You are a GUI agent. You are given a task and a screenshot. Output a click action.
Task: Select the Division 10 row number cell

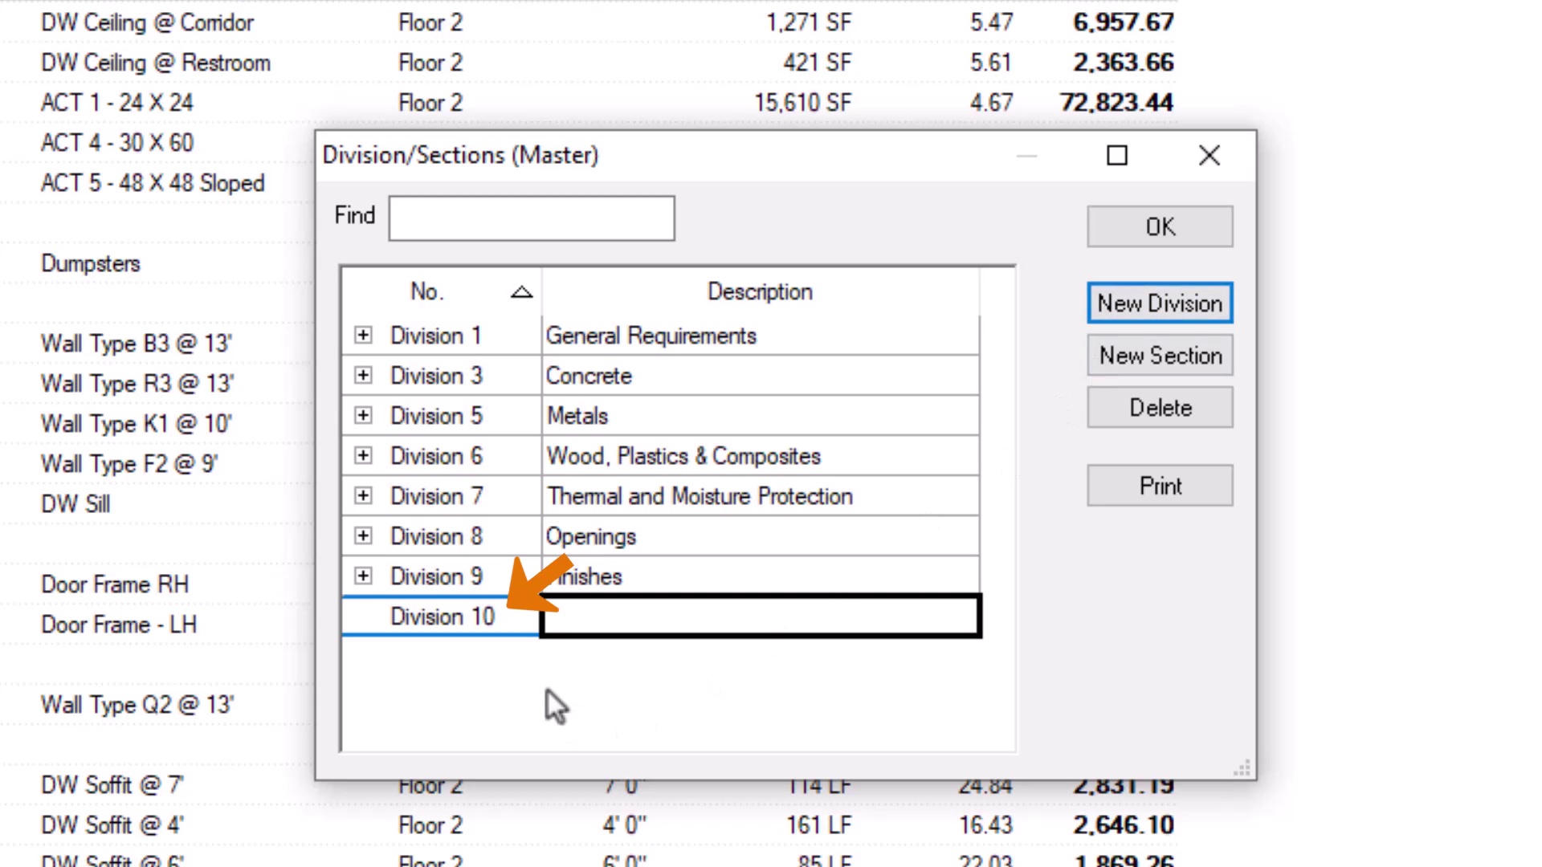[x=442, y=617]
